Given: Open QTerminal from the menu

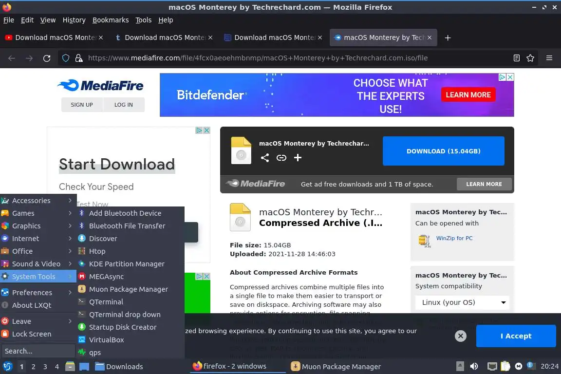Looking at the screenshot, I should pos(130,302).
